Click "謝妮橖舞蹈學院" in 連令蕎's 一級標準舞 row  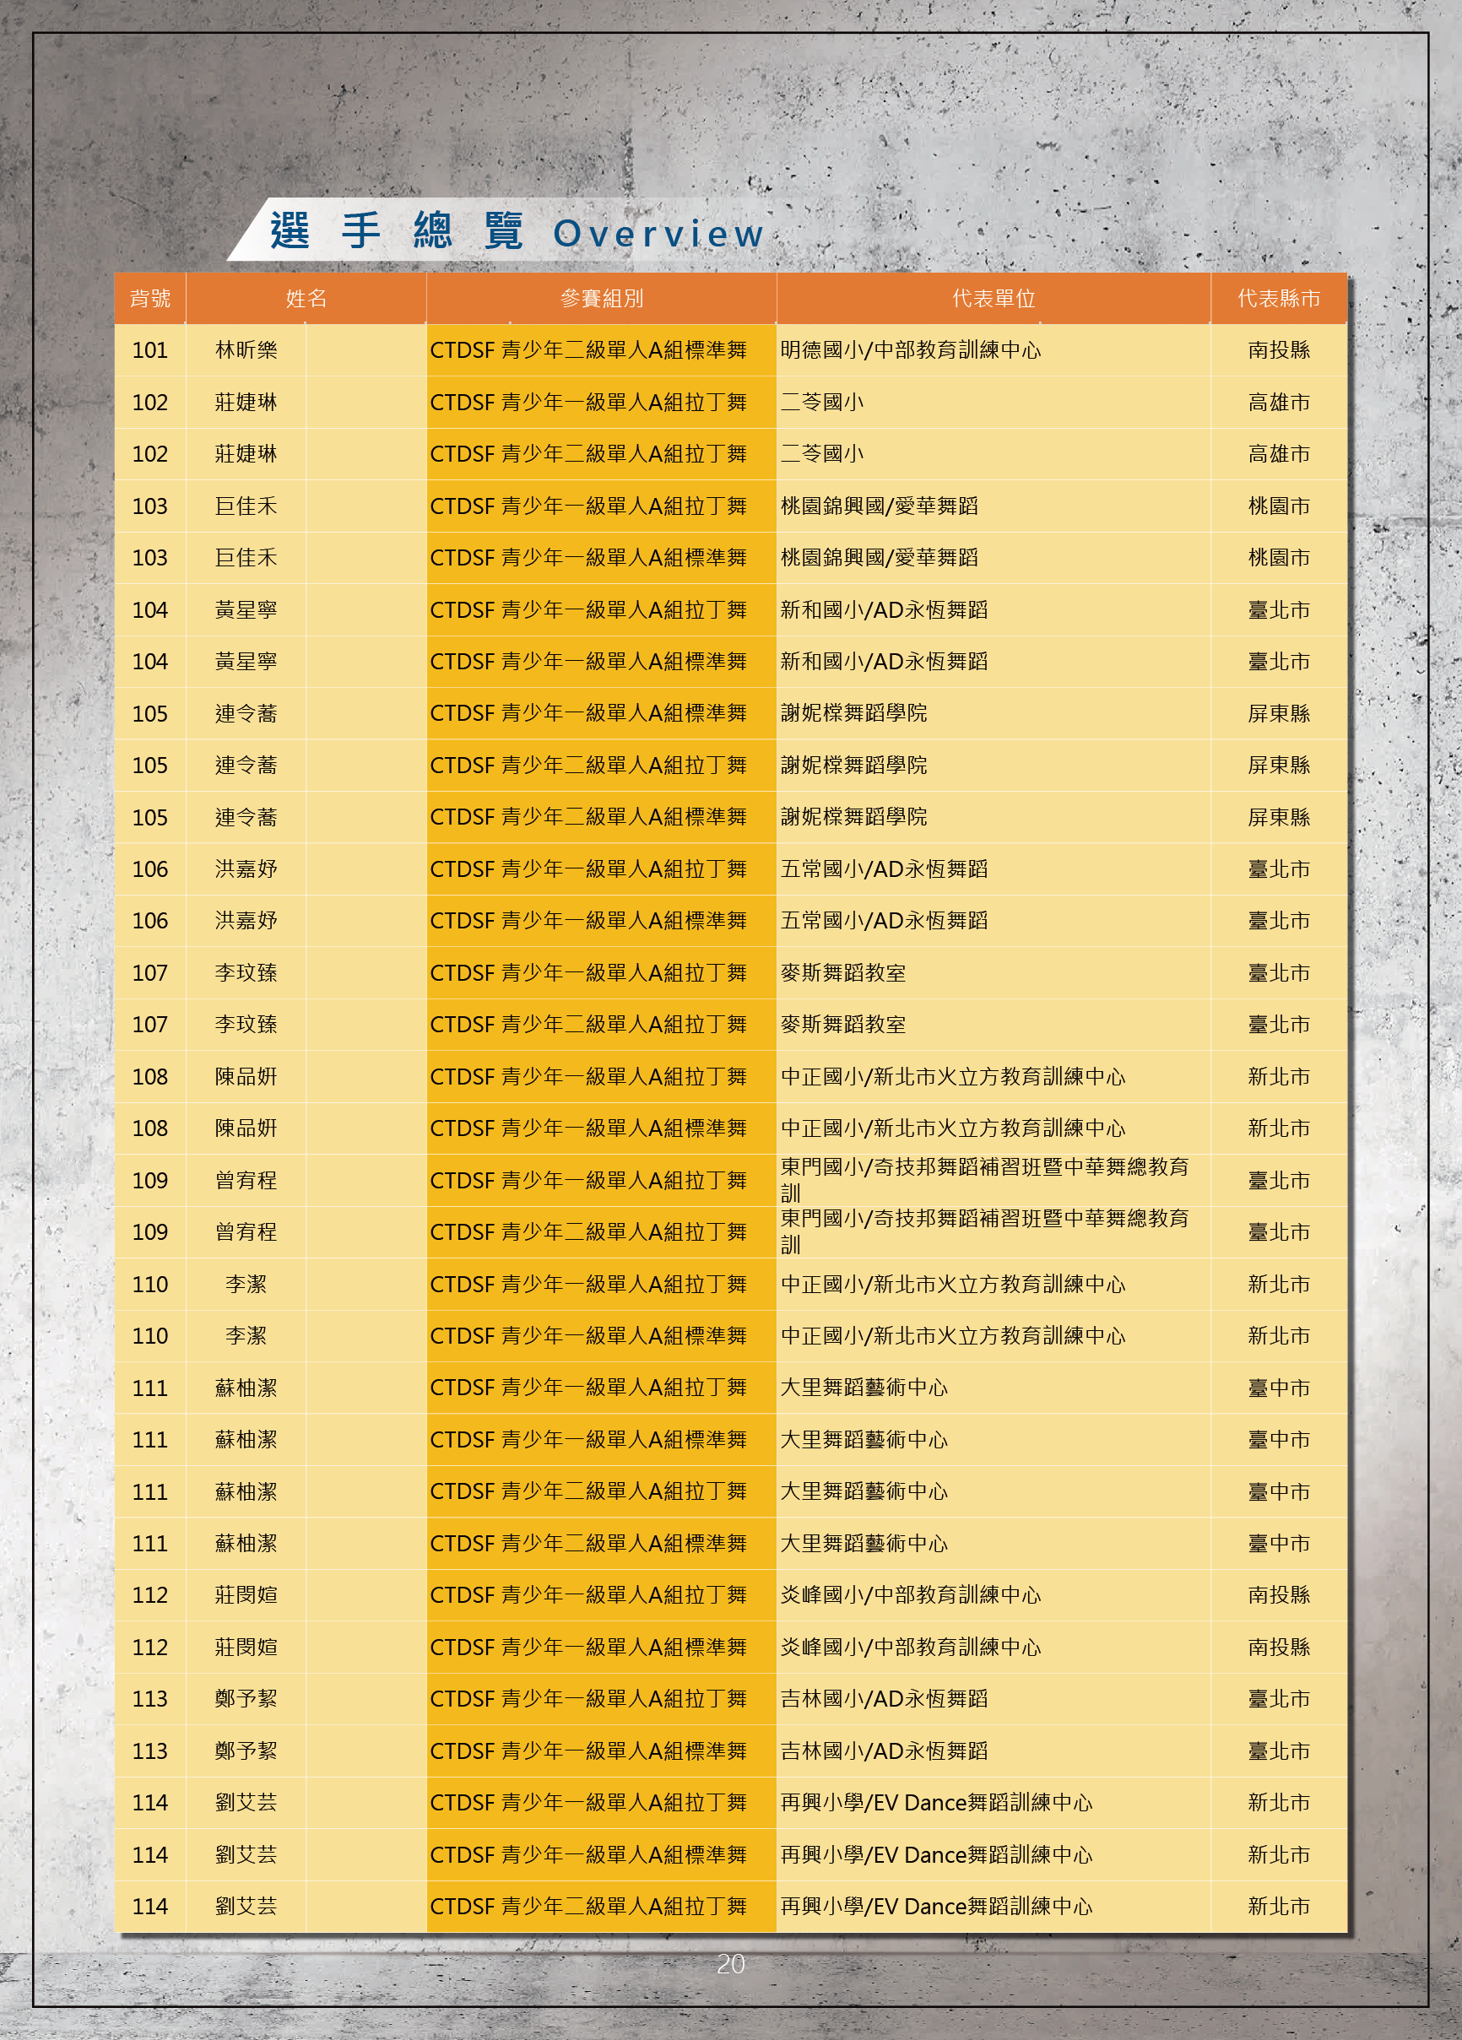point(853,713)
